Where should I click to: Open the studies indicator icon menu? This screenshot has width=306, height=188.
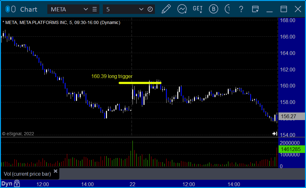tap(182, 9)
